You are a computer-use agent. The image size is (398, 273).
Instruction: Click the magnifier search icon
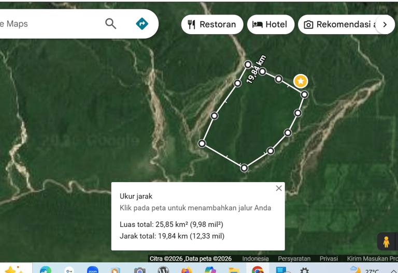[111, 24]
